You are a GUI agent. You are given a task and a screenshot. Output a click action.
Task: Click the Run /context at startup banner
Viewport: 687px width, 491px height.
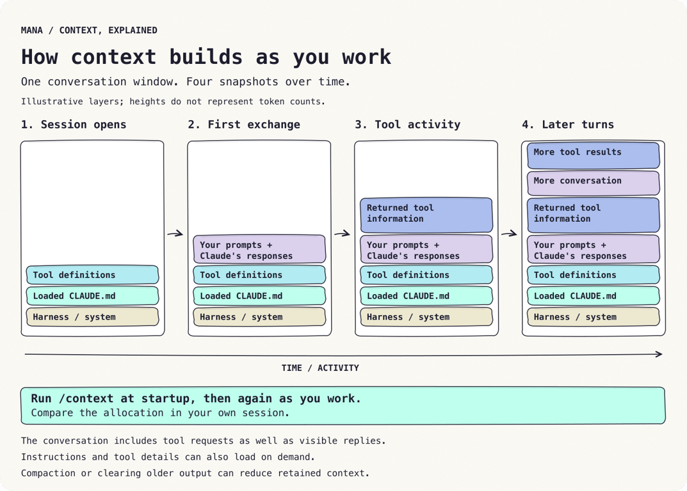pyautogui.click(x=343, y=406)
